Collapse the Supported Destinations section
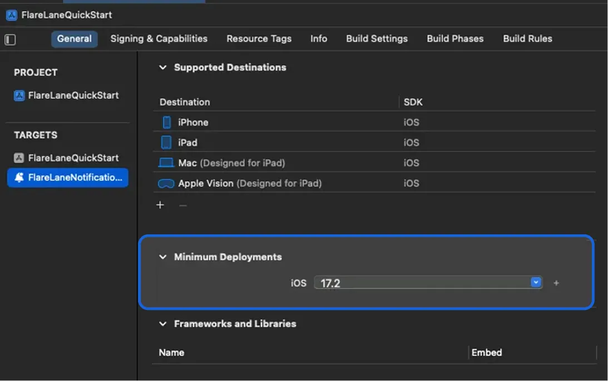The height and width of the screenshot is (381, 608). pos(163,67)
